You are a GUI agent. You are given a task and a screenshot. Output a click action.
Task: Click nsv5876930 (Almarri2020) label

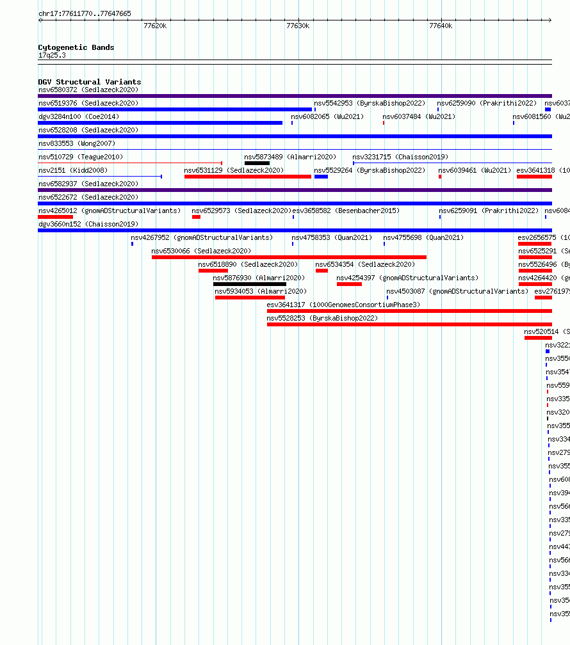coord(259,278)
